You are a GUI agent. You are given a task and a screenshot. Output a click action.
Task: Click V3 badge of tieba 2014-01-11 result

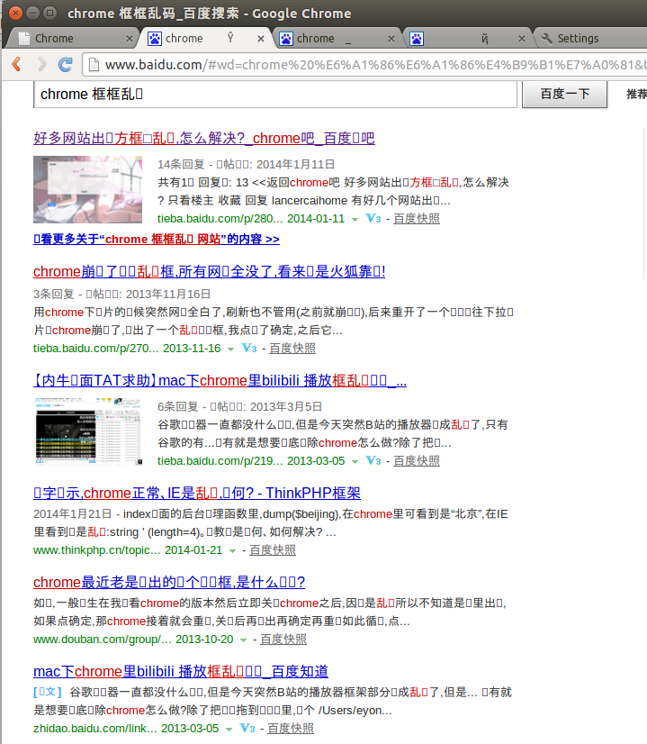point(373,218)
